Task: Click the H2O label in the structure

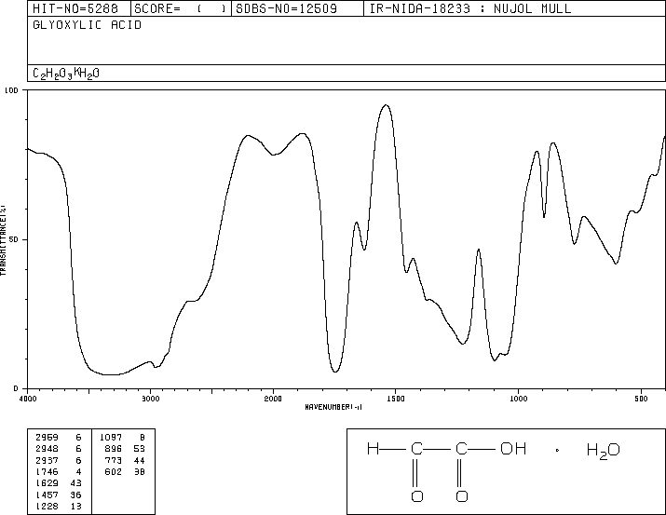Action: pos(604,451)
